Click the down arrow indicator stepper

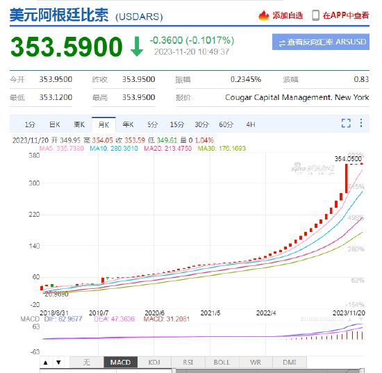(58, 363)
